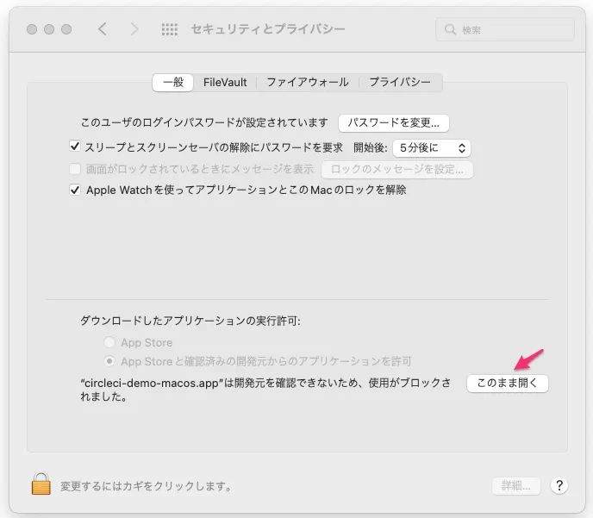Select App Store and identified developers radio
Screen dimensions: 593x518
pyautogui.click(x=109, y=361)
